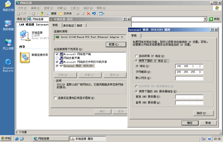Click the 配置(C)... button
This screenshot has width=223, height=142.
tap(116, 45)
